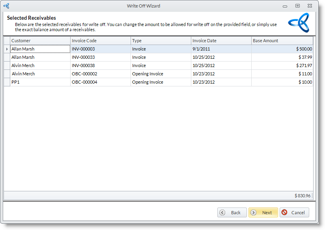Close the Write Off Wizard window
The width and height of the screenshot is (325, 230).
310,6
